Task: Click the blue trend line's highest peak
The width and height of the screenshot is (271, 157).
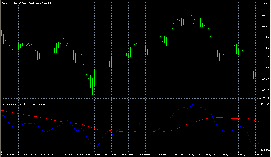Action: click(x=193, y=105)
